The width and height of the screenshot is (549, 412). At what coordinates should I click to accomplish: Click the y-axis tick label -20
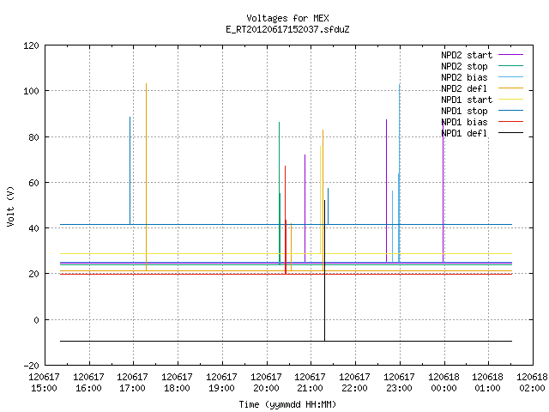(31, 366)
